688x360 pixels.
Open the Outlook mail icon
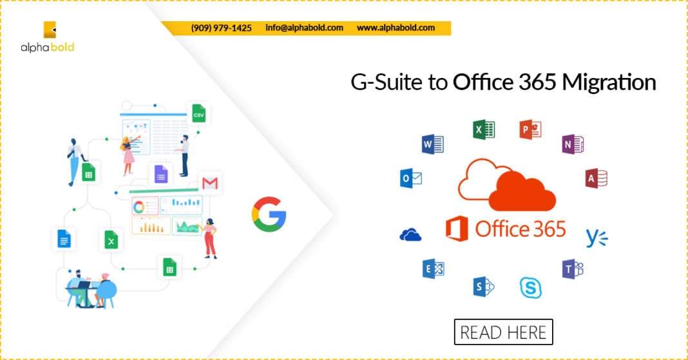410,178
